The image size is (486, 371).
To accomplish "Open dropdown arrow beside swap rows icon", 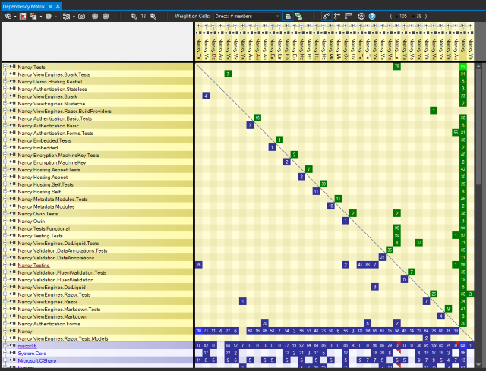I will point(74,17).
